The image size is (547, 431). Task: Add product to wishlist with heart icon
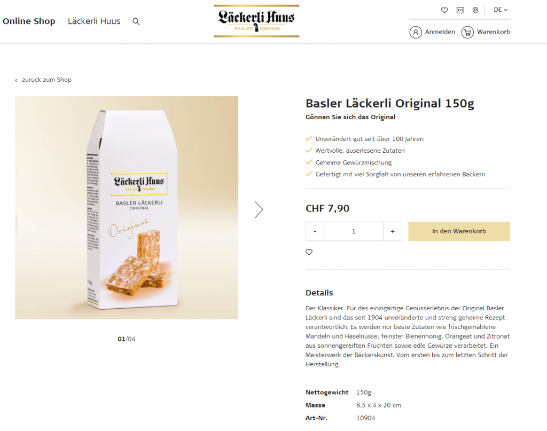pos(309,252)
